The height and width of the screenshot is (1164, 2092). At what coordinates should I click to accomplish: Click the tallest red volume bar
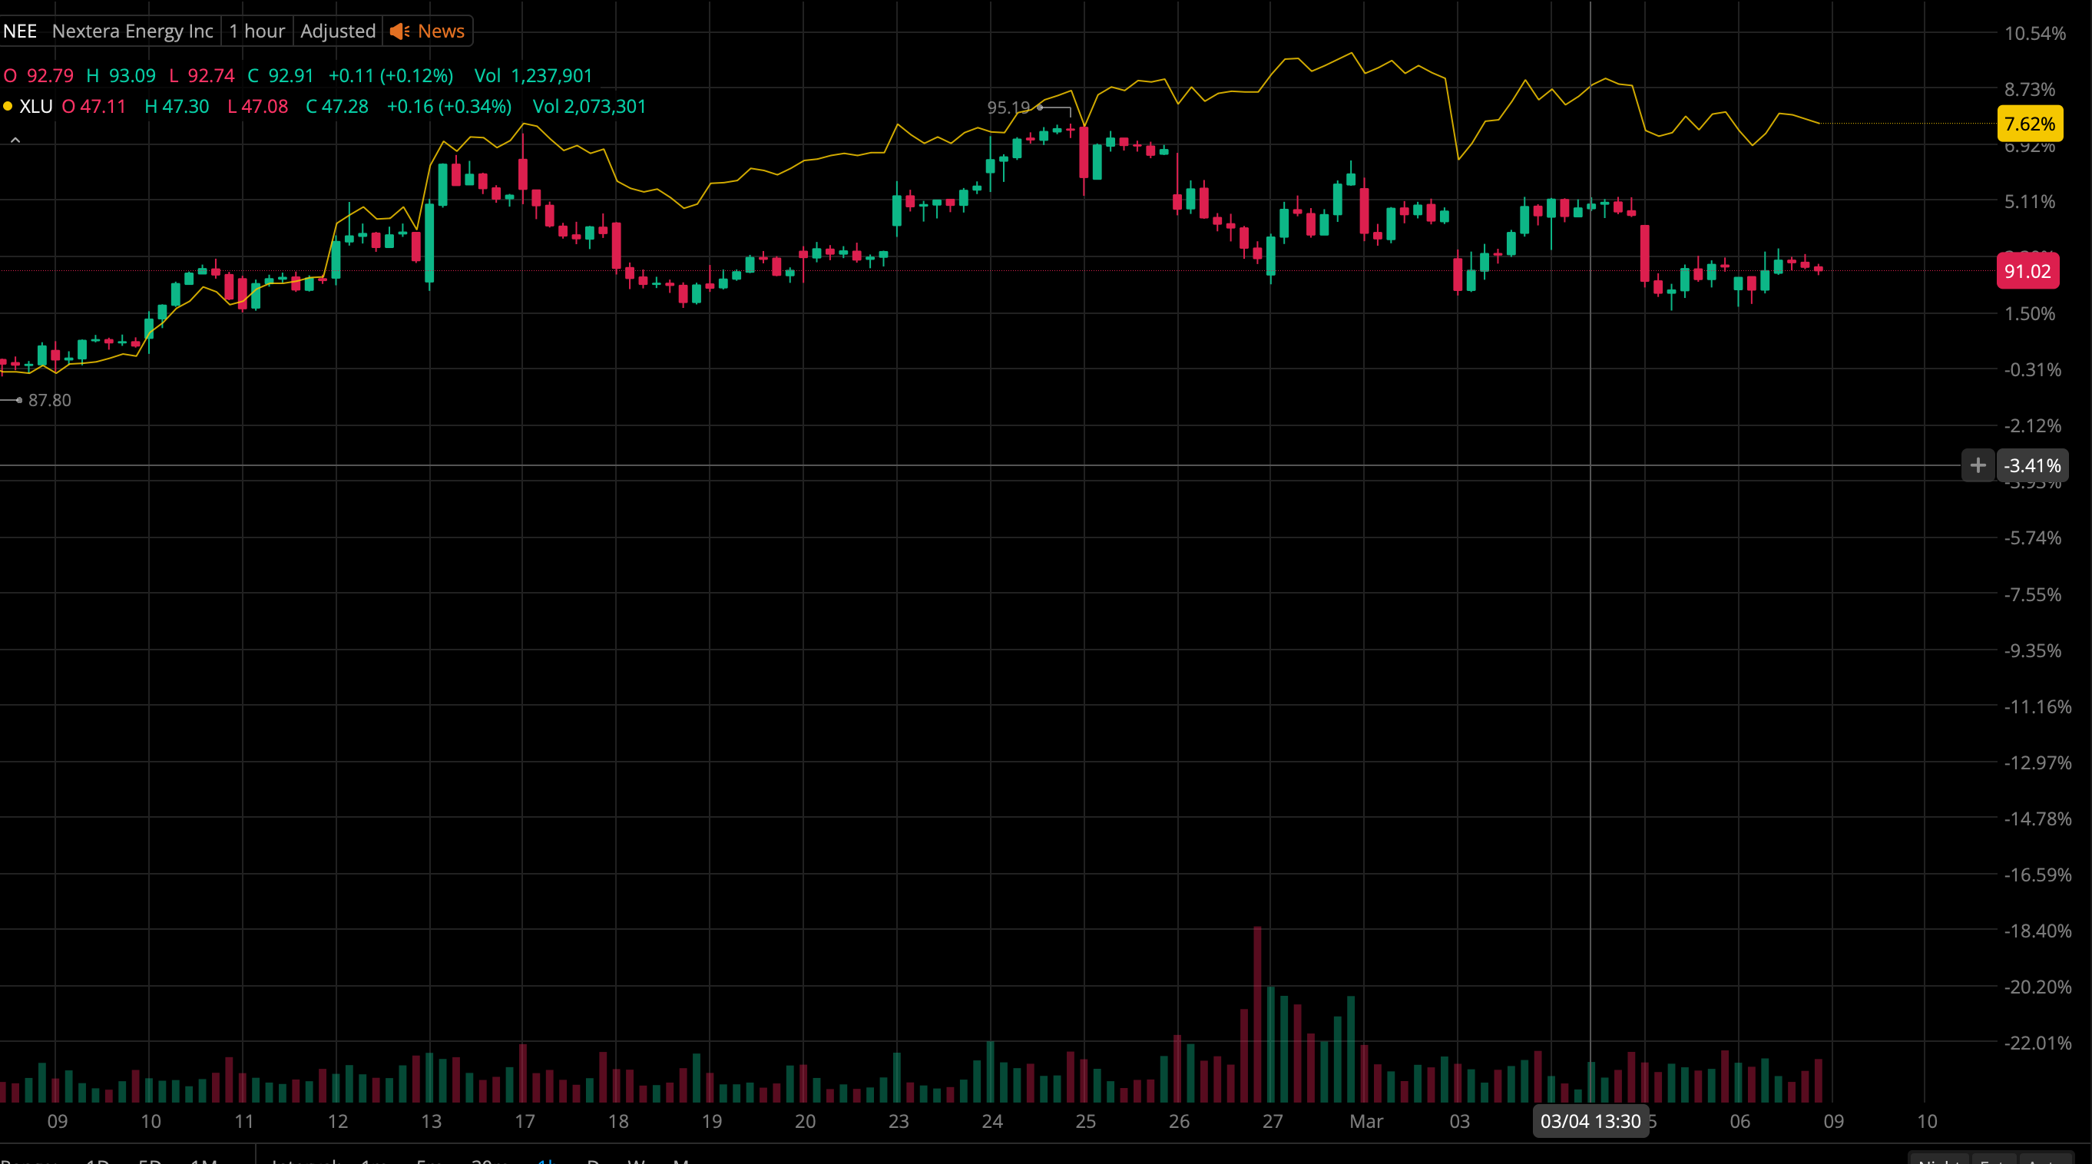point(1257,1014)
